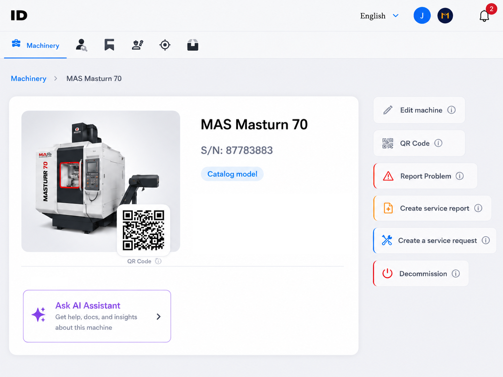Show info for Decommission
This screenshot has height=377, width=503.
pyautogui.click(x=456, y=274)
